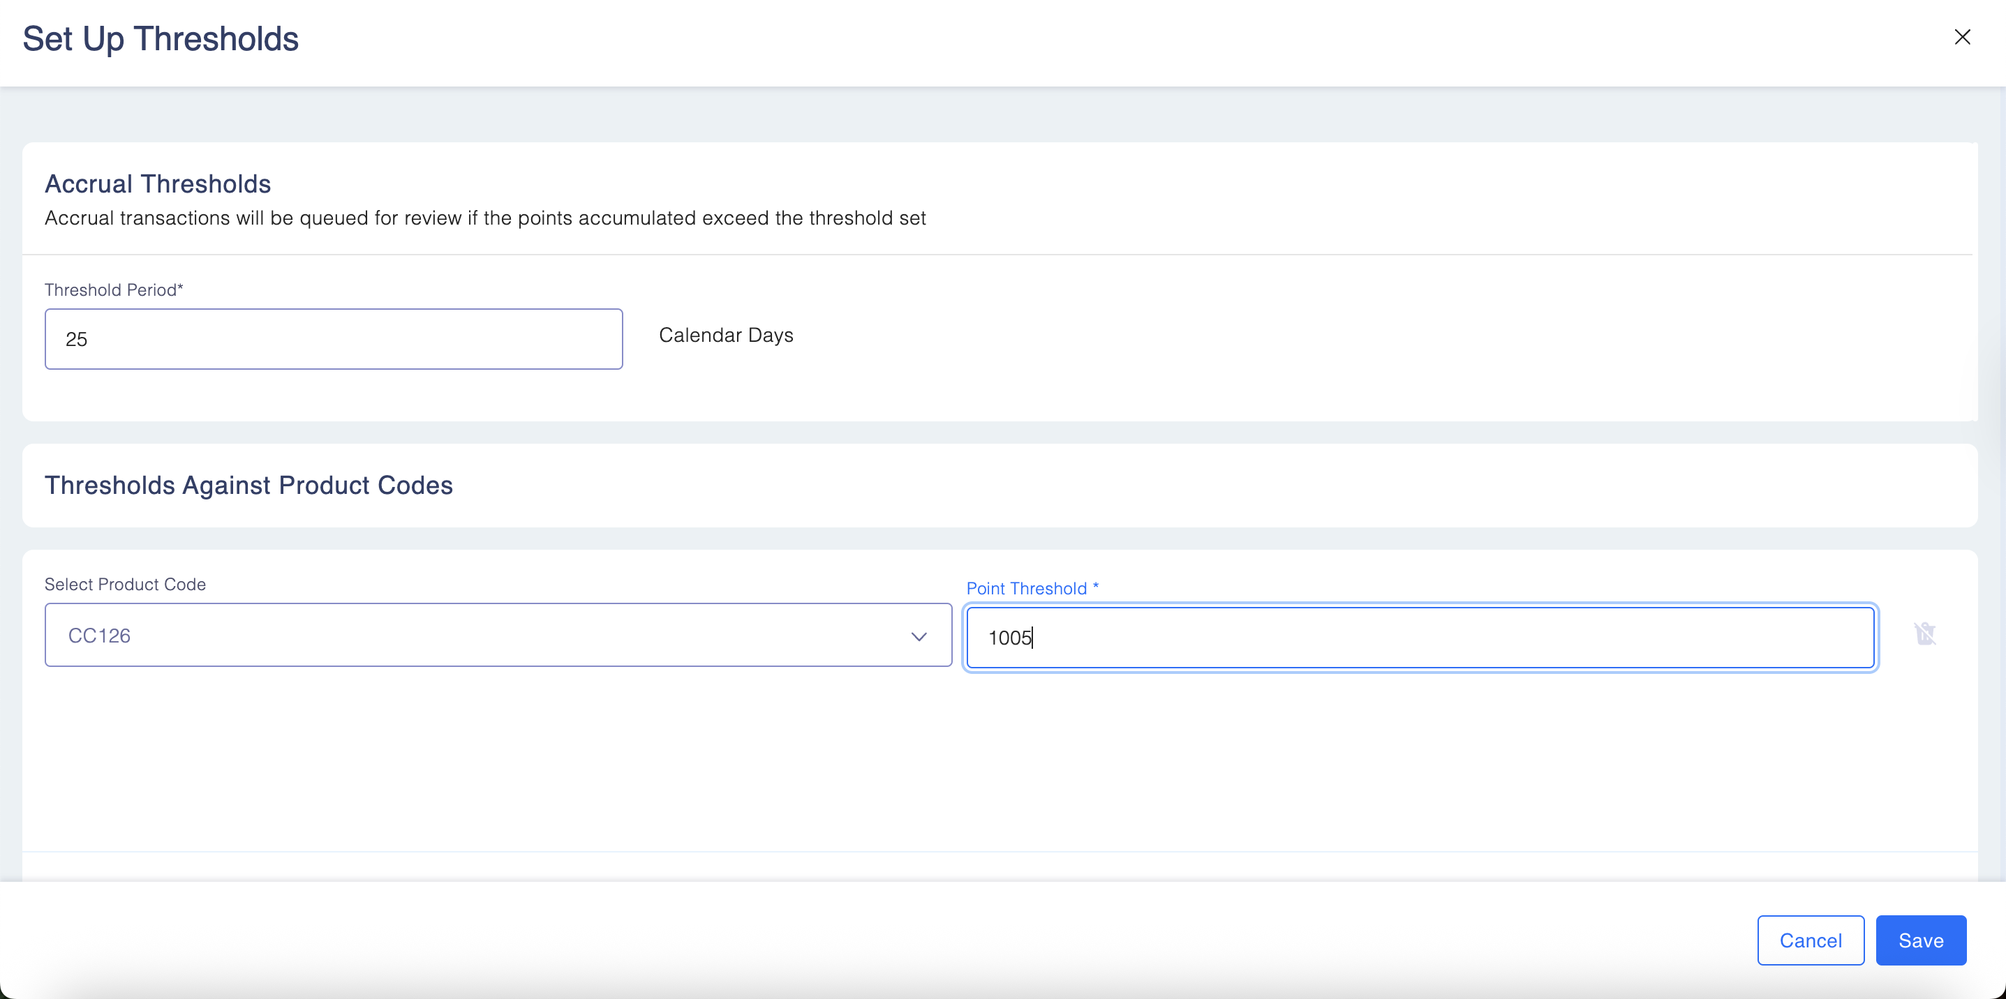The image size is (2006, 999).
Task: Click the CC126 text in the dropdown
Action: [100, 636]
